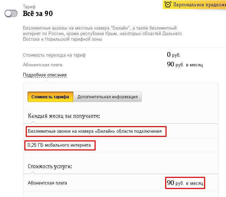Select the Стоимость перехода на тариф label
This screenshot has width=226, height=197.
pyautogui.click(x=54, y=55)
